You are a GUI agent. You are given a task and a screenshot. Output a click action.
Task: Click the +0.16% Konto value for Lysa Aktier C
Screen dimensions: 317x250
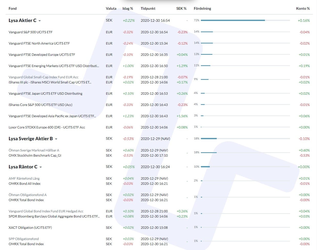(304, 20)
